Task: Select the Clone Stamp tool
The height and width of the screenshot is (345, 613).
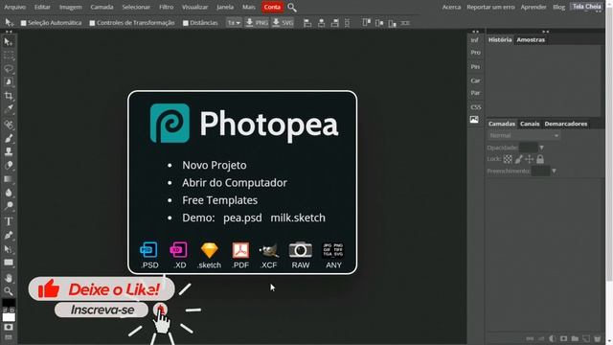Action: coord(9,151)
